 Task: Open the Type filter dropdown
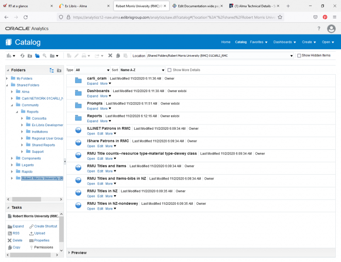tap(92, 70)
